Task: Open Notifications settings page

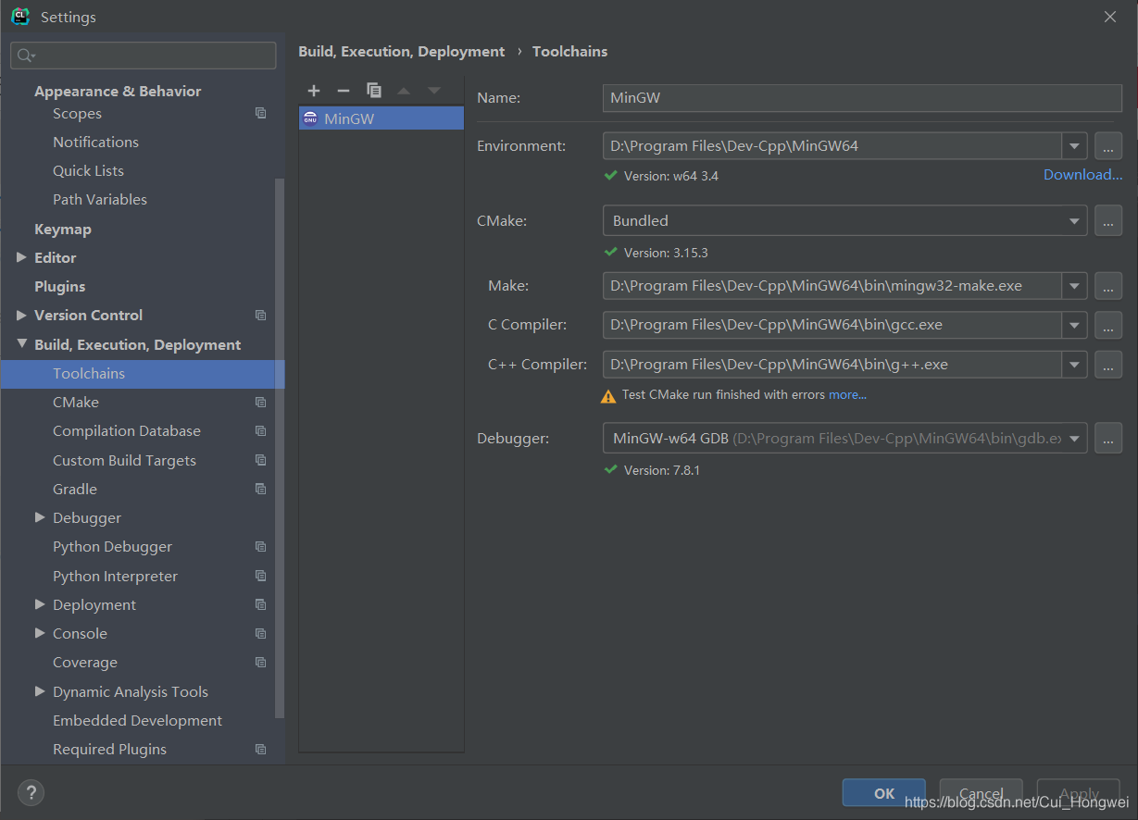Action: tap(95, 142)
